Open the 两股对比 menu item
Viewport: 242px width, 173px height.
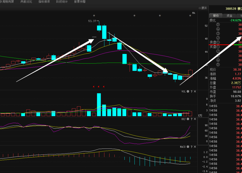(26, 2)
